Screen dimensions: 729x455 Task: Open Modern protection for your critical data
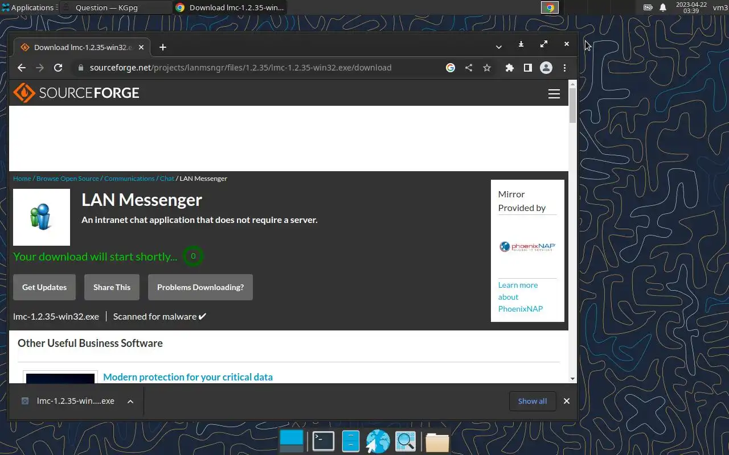[x=188, y=377]
